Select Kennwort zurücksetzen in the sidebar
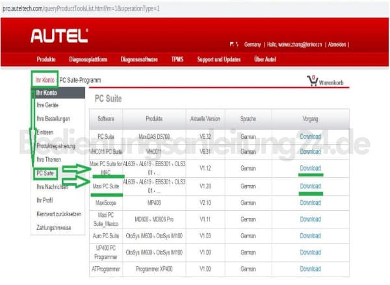 point(58,214)
